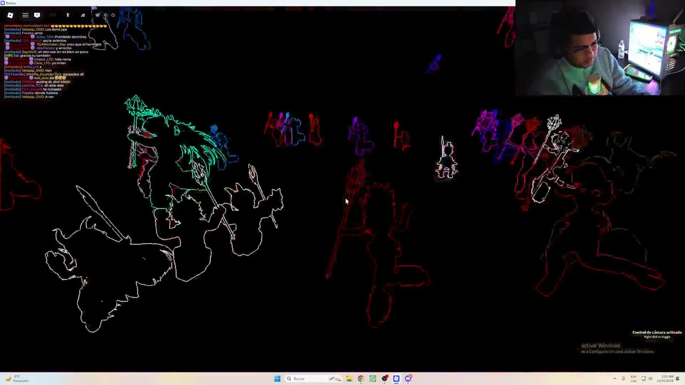685x385 pixels.
Task: Click Velazqz_OVO message 'Ven'
Action: pos(48,71)
